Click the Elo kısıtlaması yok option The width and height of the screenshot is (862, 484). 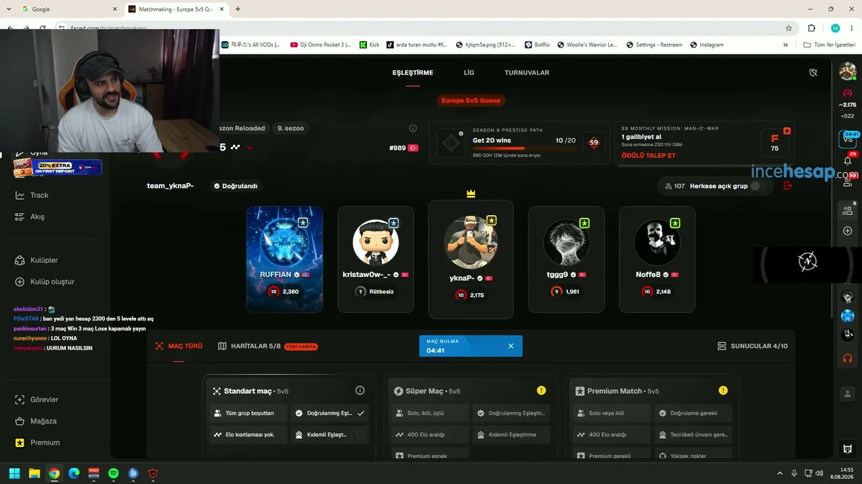coord(248,435)
